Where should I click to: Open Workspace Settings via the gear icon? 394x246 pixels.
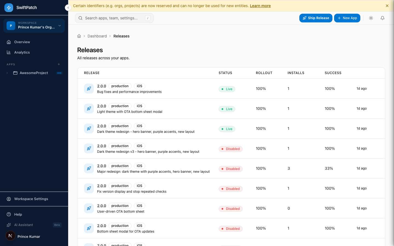click(x=9, y=199)
